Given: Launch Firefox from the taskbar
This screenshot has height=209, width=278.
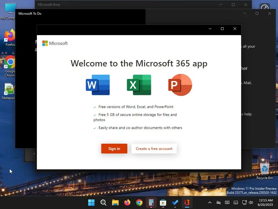Looking at the screenshot, I should click(127, 202).
